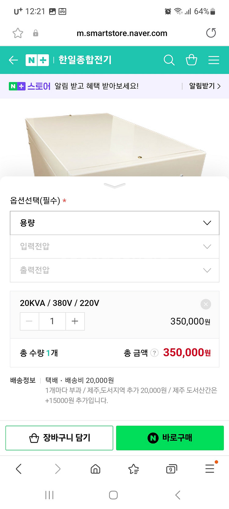
Task: Click the total price help question mark
Action: (155, 353)
